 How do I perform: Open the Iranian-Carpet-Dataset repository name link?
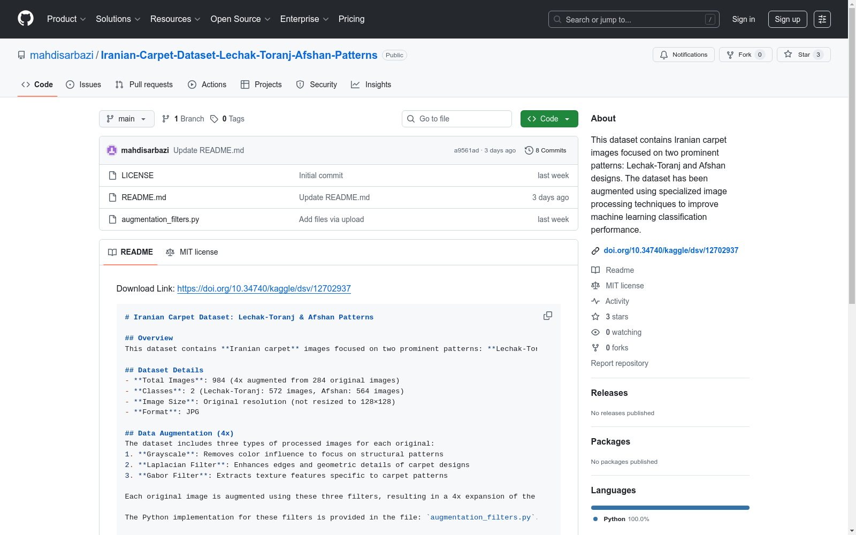(x=239, y=55)
